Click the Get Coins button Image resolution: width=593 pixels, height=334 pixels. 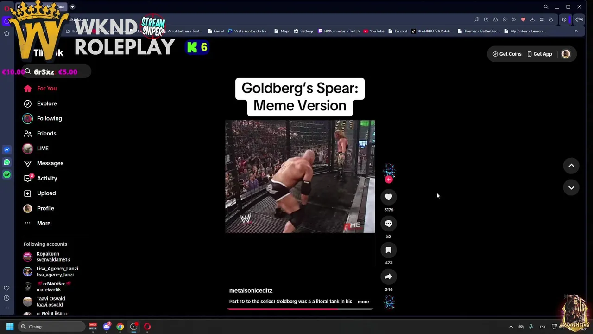[507, 54]
